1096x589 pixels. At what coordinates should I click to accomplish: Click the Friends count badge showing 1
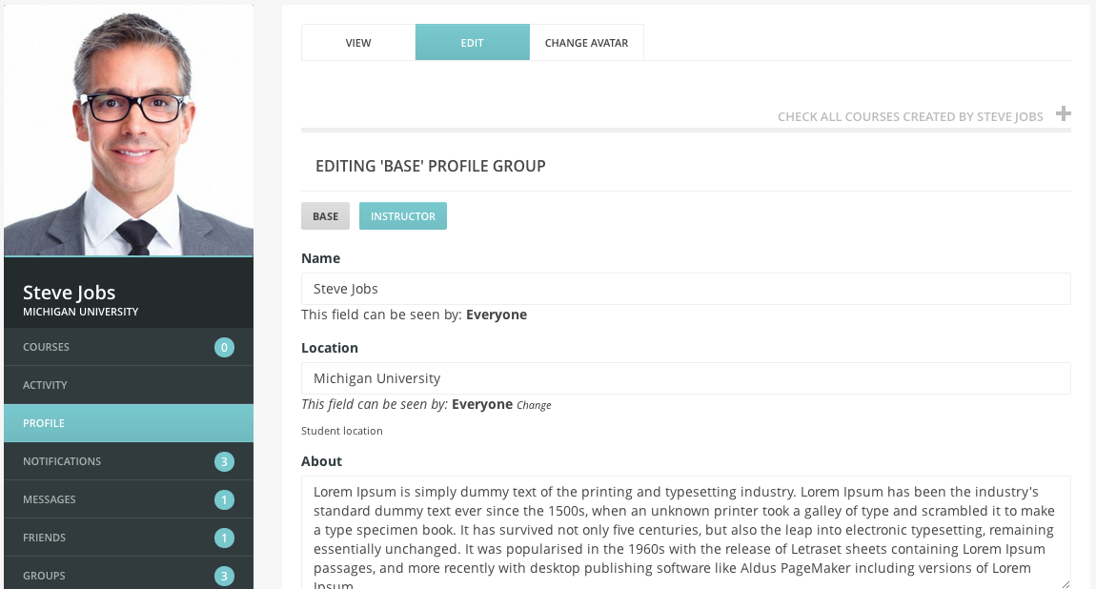[224, 538]
